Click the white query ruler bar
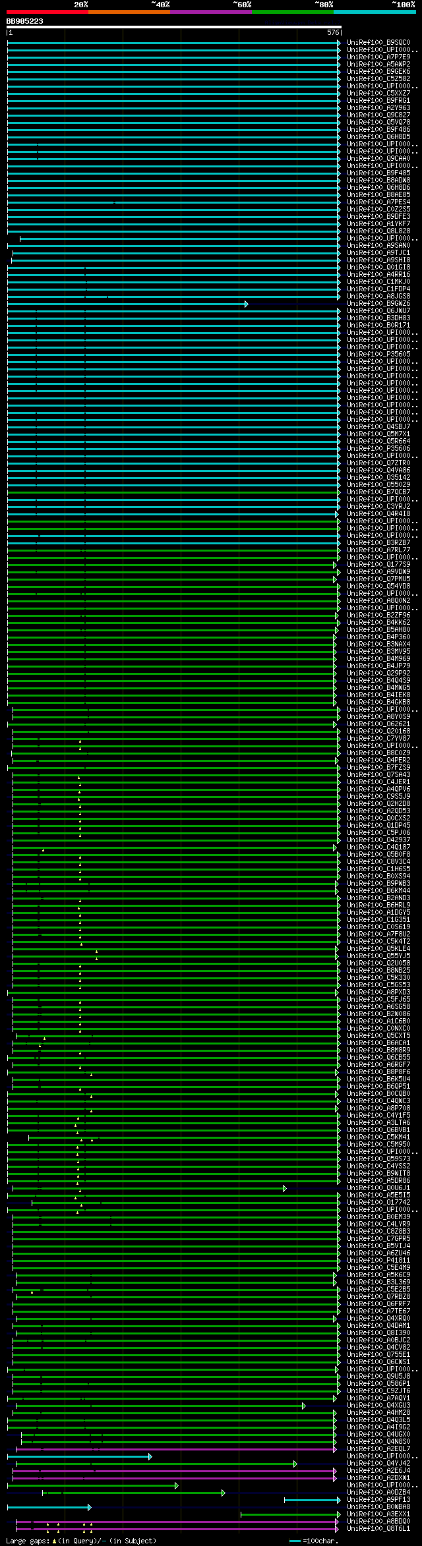This screenshot has width=422, height=1546. pos(174,28)
